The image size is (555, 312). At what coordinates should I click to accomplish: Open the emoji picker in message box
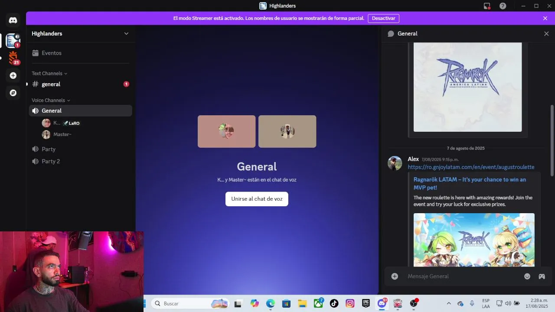(x=527, y=276)
